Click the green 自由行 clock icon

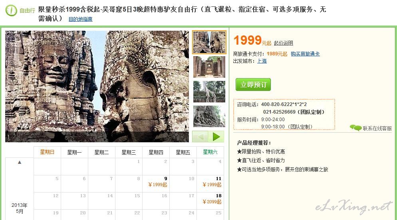pos(11,10)
